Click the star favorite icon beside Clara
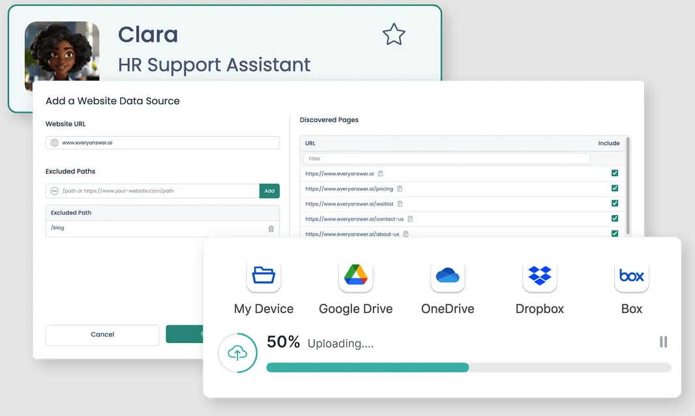The image size is (695, 416). pos(394,35)
